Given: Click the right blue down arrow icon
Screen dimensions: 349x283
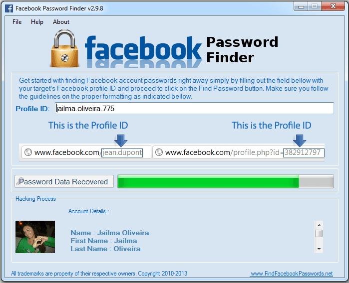Looking at the screenshot, I should coord(300,141).
